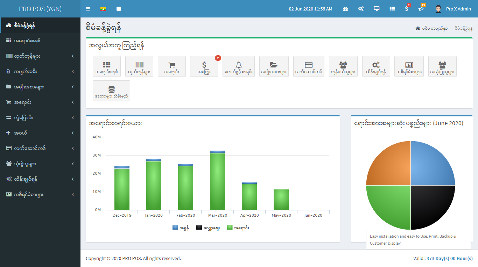
Task: Click the gears settings quick-access tile
Action: pos(376,66)
